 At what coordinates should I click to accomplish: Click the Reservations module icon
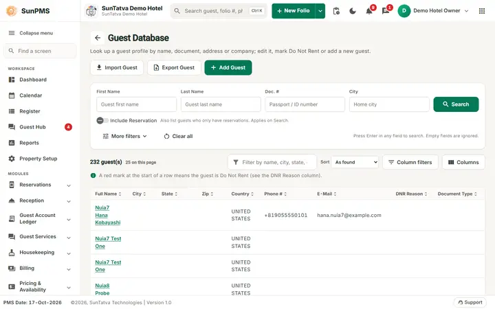(x=12, y=185)
